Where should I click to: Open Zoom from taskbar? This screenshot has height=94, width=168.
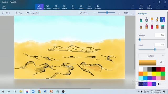tap(33, 92)
